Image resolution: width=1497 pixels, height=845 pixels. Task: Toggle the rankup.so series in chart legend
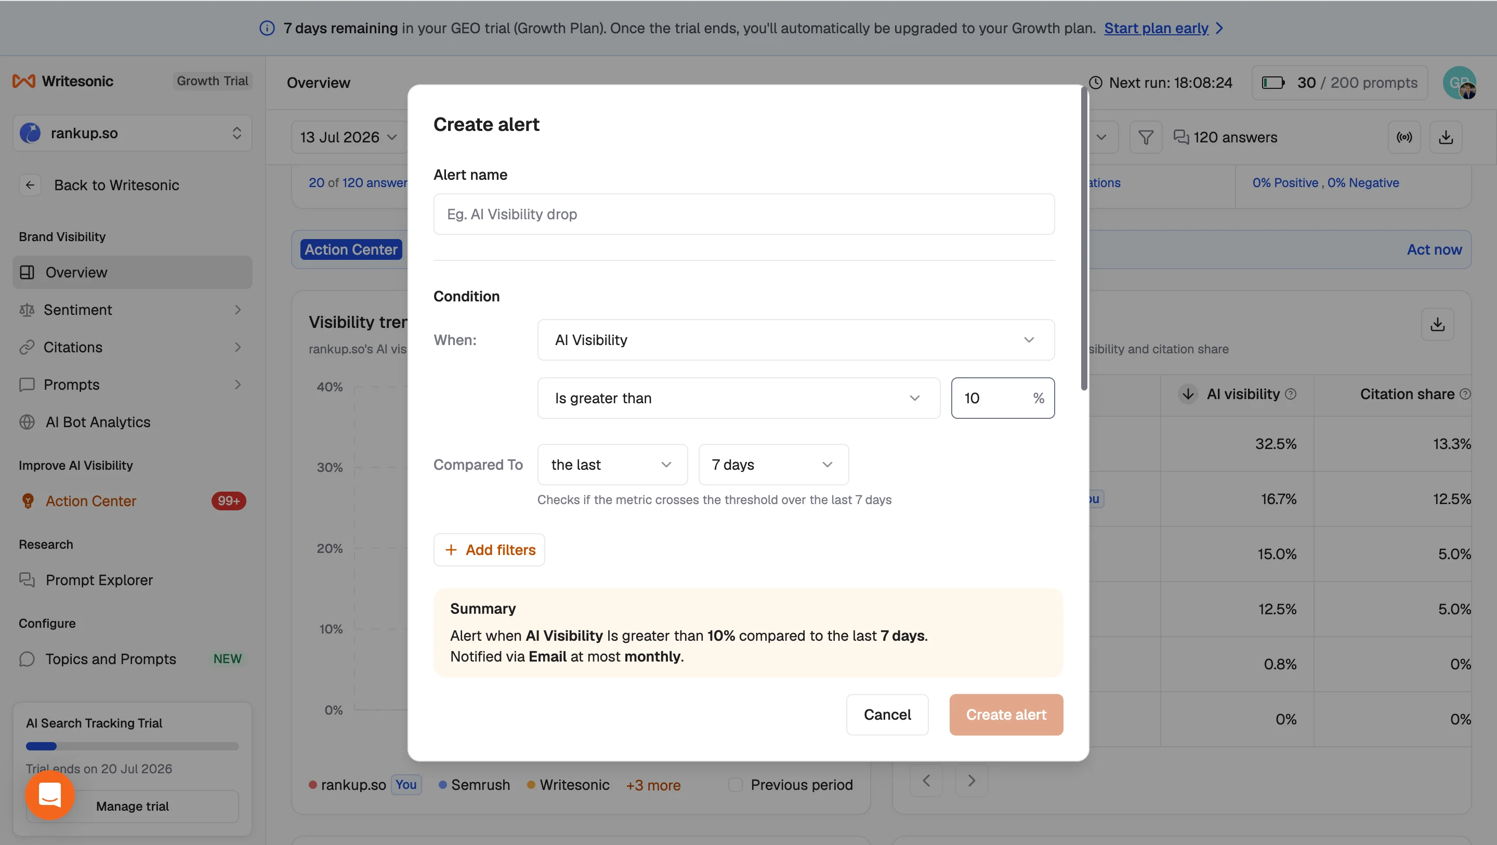tap(348, 785)
